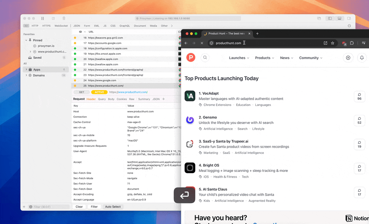Expand the www.producthunt.c... pinned item
Image resolution: width=369 pixels, height=224 pixels.
click(x=30, y=52)
